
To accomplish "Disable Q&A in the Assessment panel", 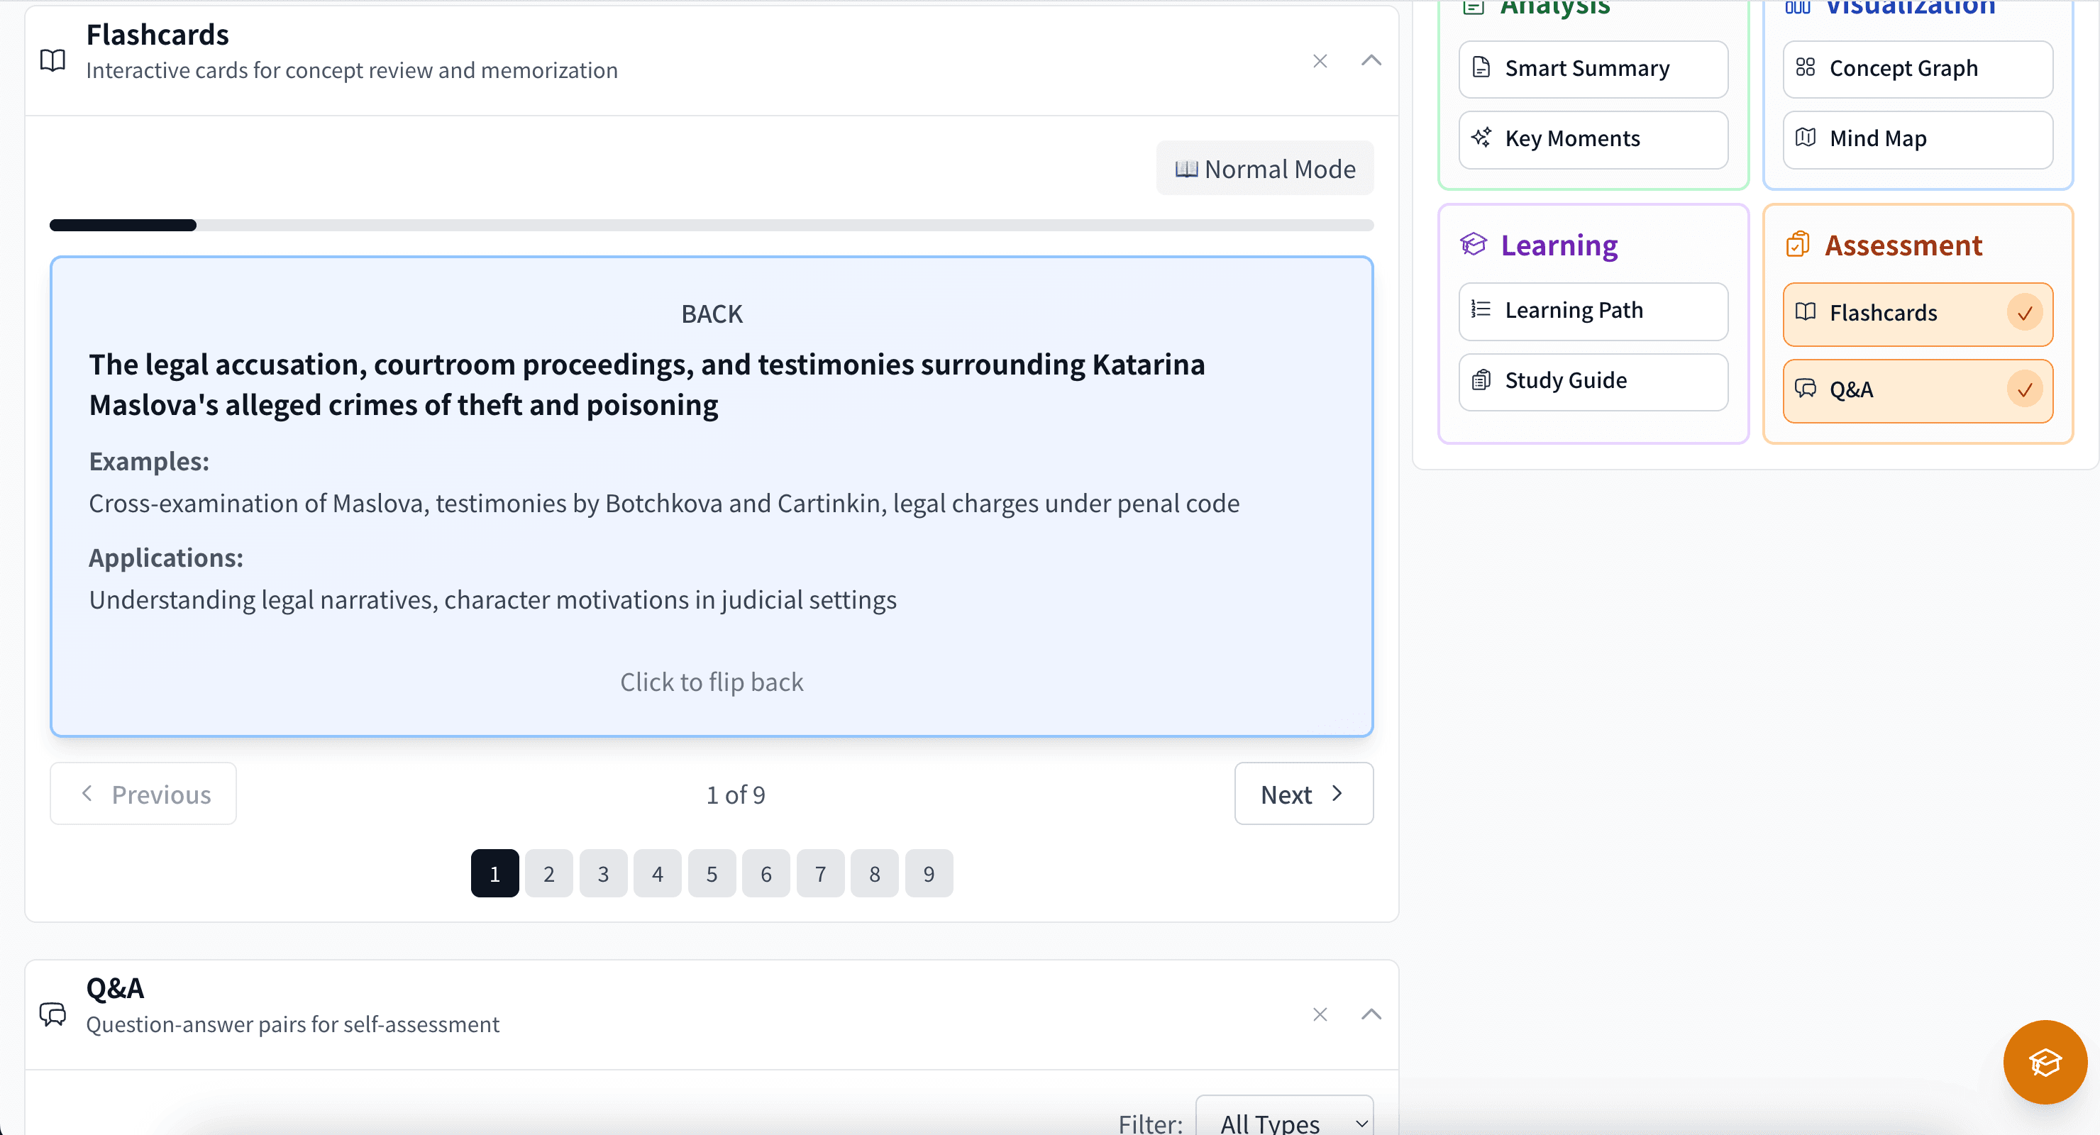I will [2025, 391].
